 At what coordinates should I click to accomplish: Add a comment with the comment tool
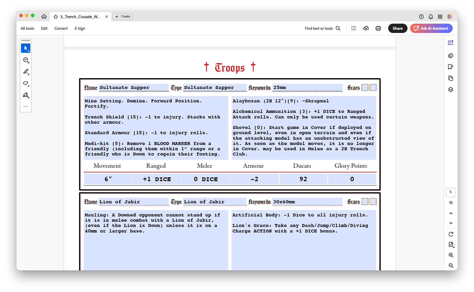click(26, 60)
